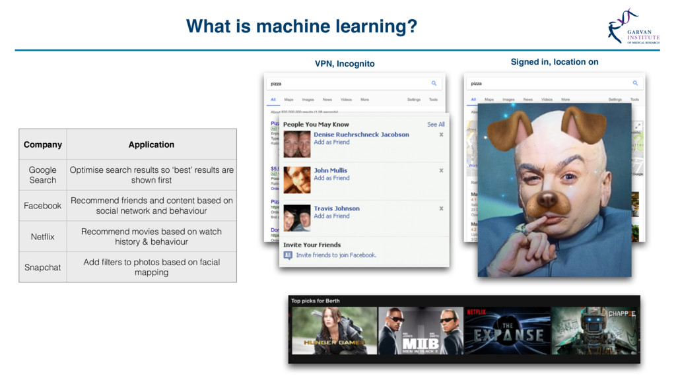Open the Images tab in Signed-in search
The height and width of the screenshot is (380, 676).
coord(508,100)
